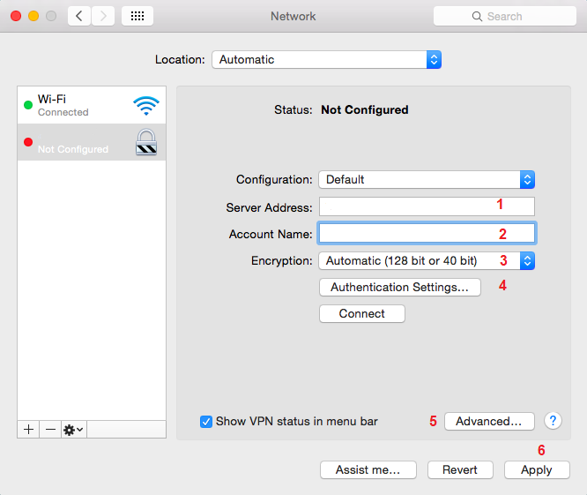Expand the Configuration dropdown
The height and width of the screenshot is (495, 587).
pos(427,179)
